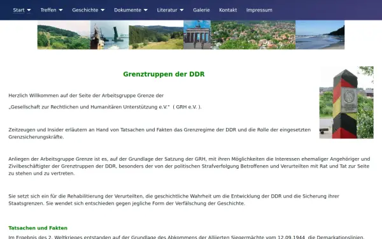The width and height of the screenshot is (382, 239).
Task: Click the 'Grenztruppen der DDR' heading
Action: 164,74
